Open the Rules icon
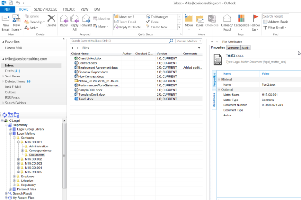Viewport: 301px width, 200px height. click(200, 19)
